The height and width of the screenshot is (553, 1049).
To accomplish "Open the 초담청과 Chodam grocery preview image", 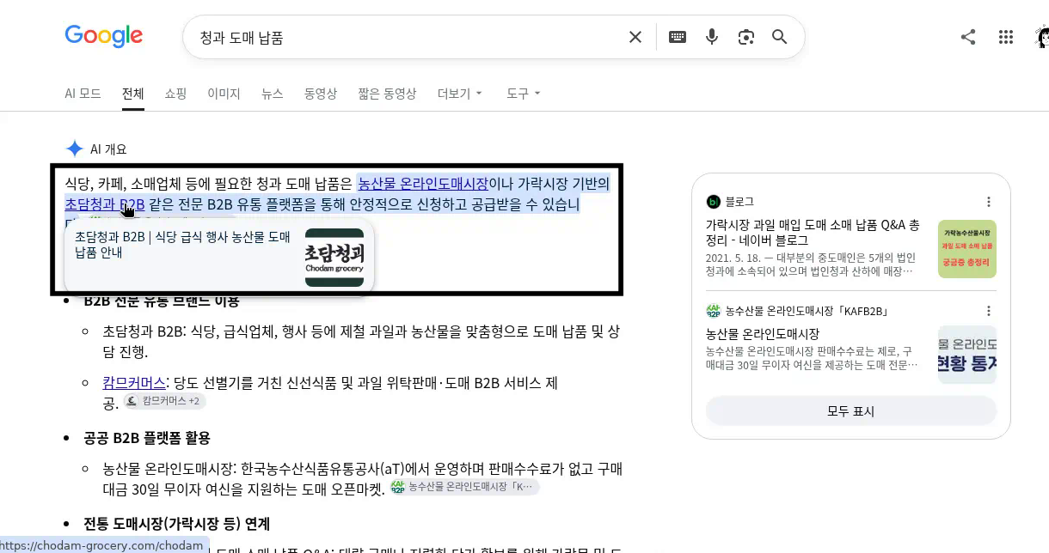I will point(334,257).
